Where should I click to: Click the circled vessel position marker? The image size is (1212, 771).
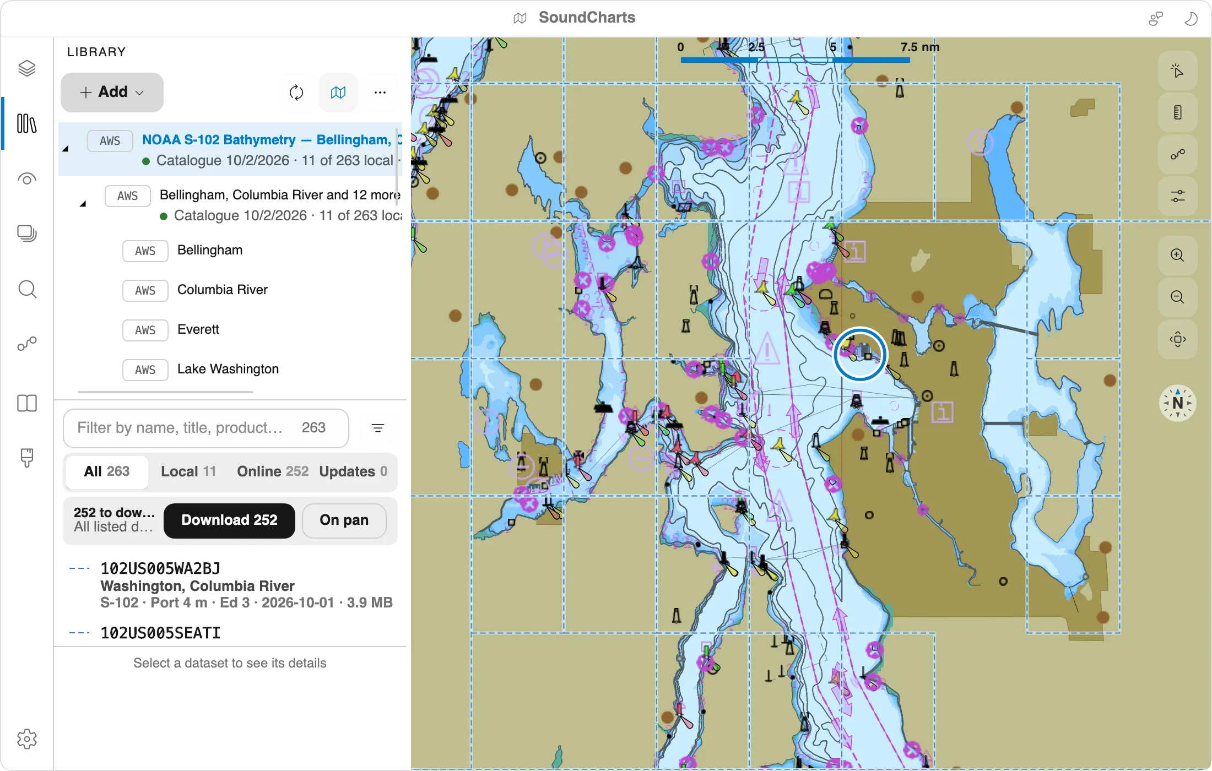tap(860, 354)
